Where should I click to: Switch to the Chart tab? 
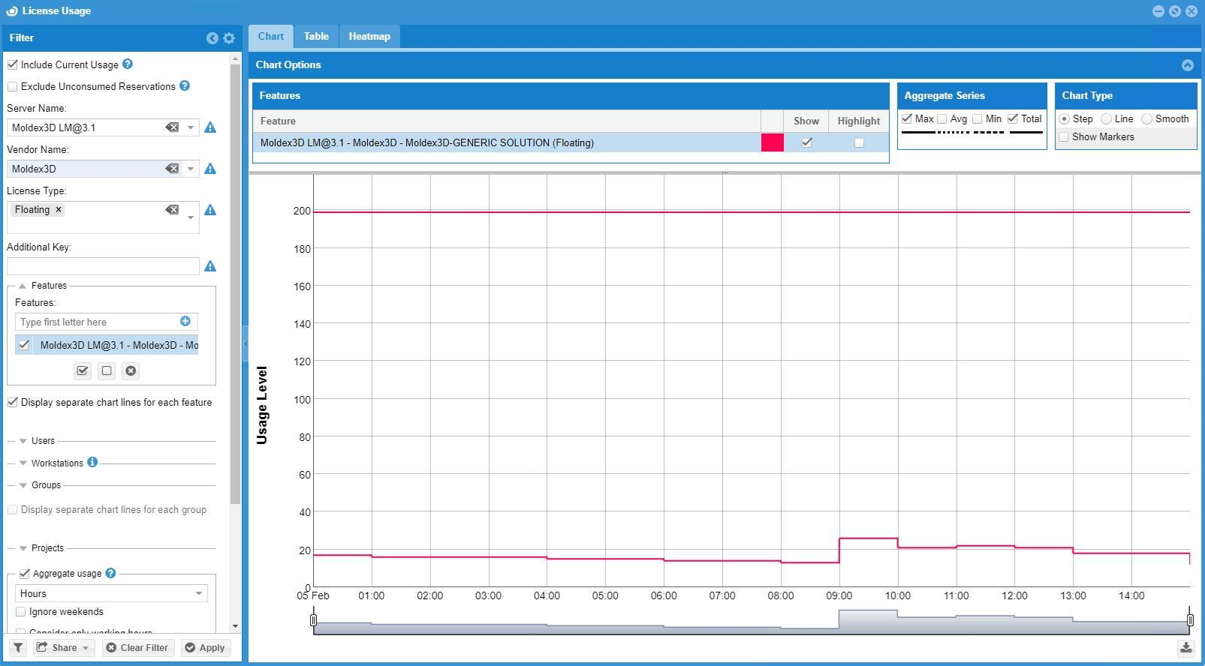pyautogui.click(x=271, y=36)
